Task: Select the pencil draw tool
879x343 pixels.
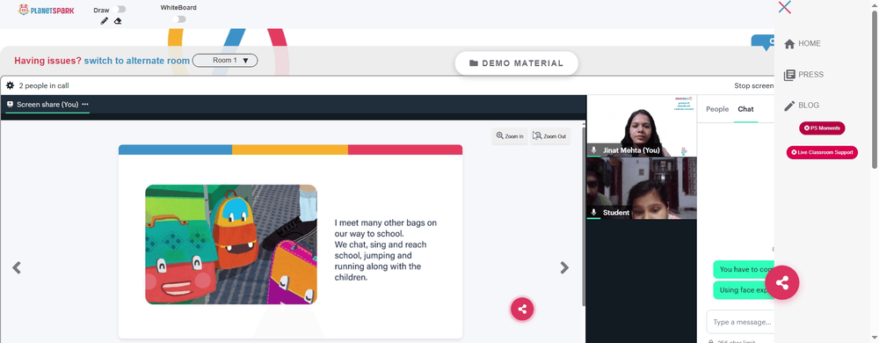Action: [105, 21]
